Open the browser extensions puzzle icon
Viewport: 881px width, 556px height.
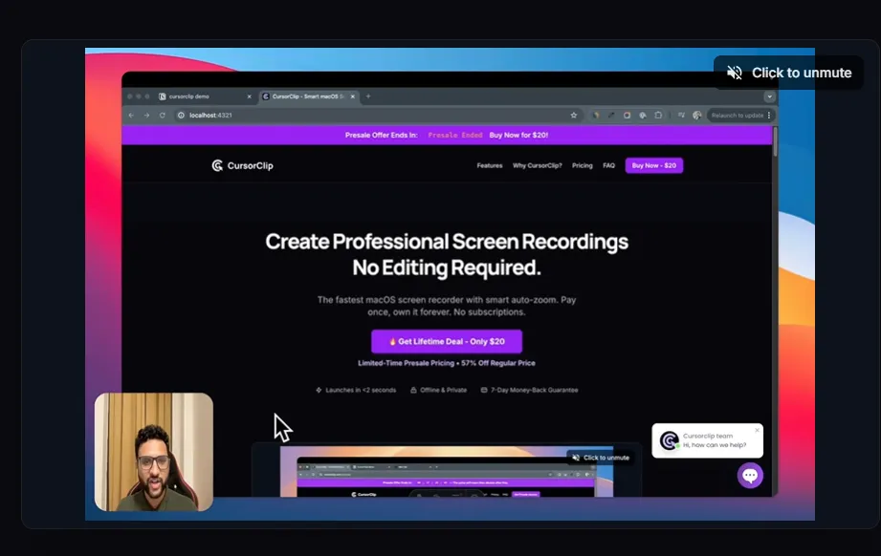pyautogui.click(x=658, y=115)
